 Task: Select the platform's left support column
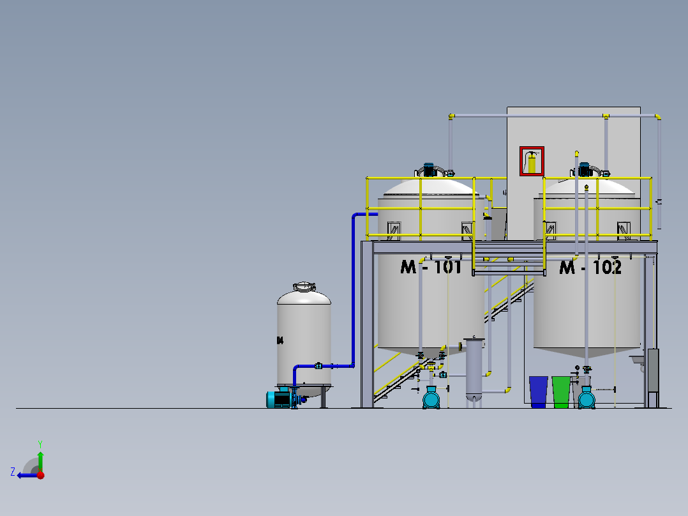366,324
